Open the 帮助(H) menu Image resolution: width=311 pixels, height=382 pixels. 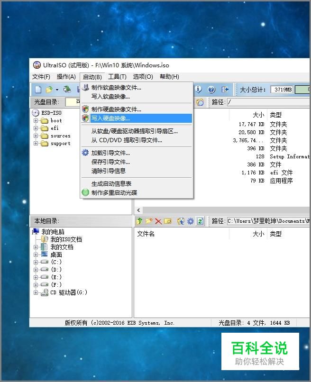(169, 77)
